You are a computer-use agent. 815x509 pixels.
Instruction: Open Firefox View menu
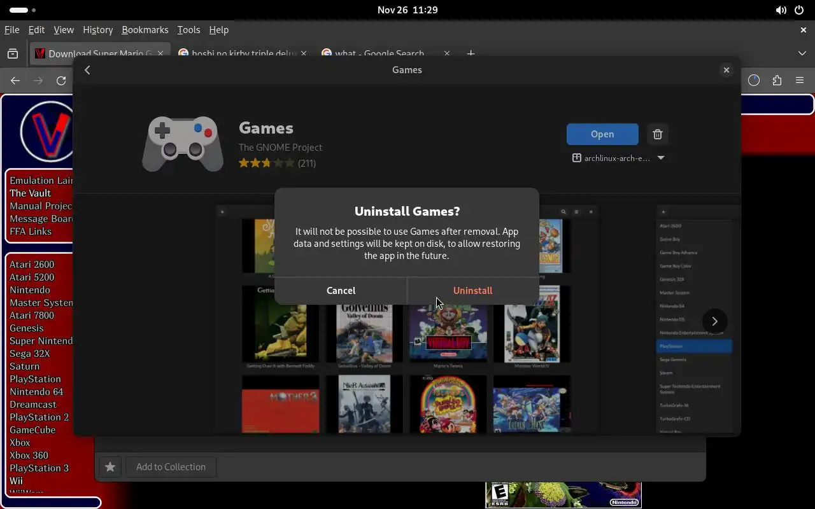click(64, 30)
